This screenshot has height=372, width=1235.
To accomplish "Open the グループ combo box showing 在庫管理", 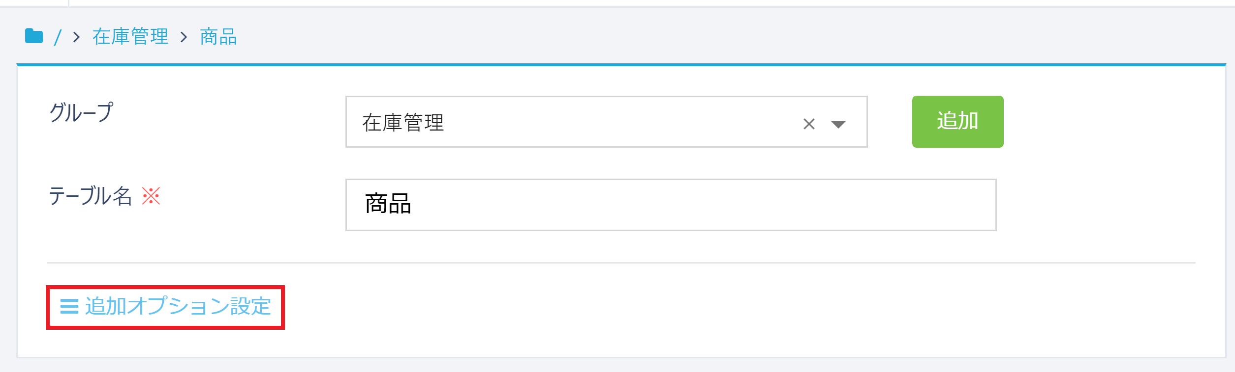I will 566,122.
